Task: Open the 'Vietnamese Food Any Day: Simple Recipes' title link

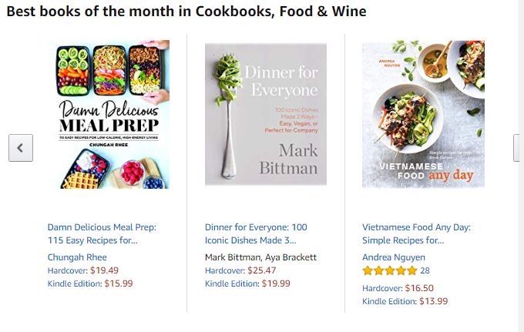Action: [x=416, y=233]
